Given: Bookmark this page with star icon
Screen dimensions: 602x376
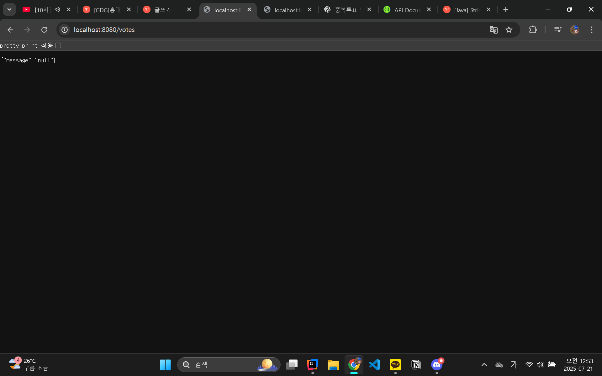Looking at the screenshot, I should pyautogui.click(x=509, y=30).
